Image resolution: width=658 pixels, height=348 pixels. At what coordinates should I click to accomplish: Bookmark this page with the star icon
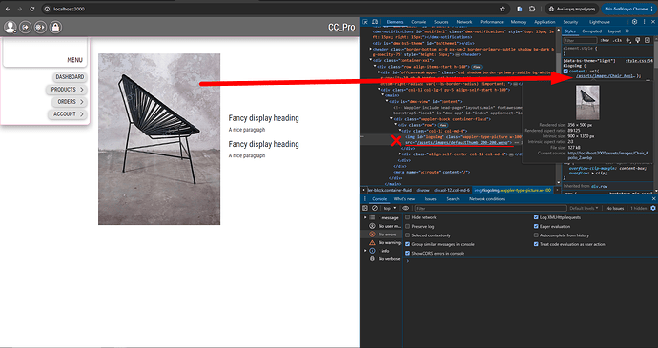(503, 9)
